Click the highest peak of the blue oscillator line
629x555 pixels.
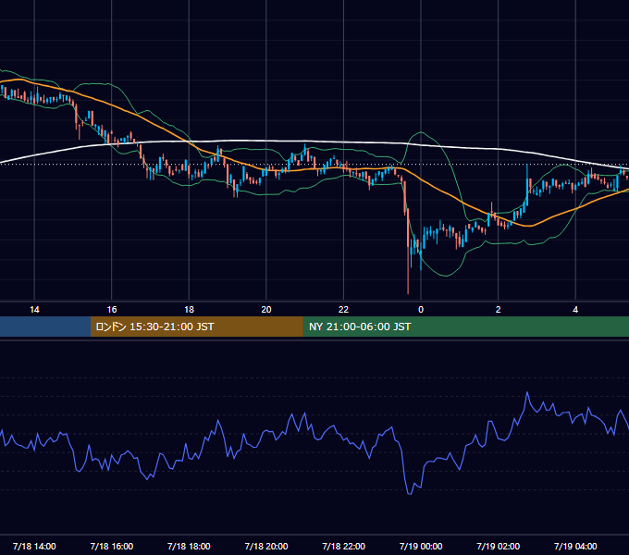click(x=527, y=393)
